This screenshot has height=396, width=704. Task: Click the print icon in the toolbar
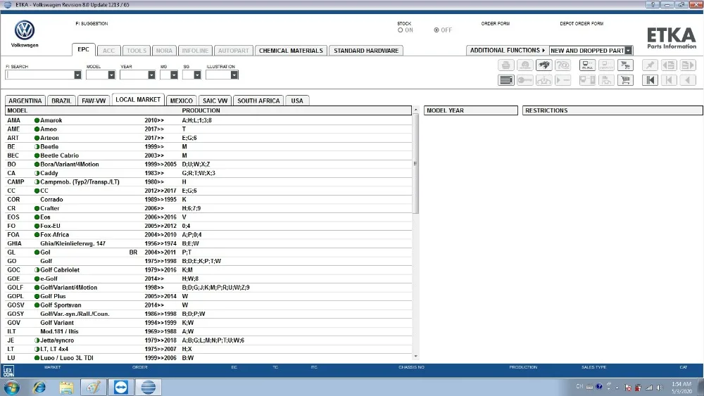tap(505, 65)
